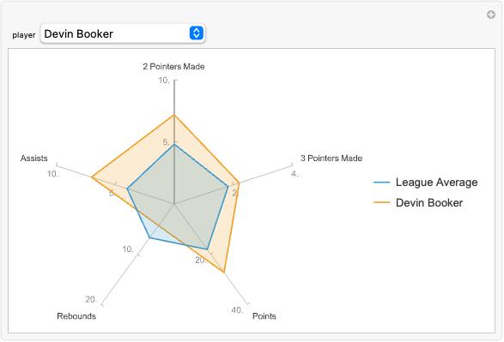The image size is (504, 342).
Task: Click the 2 Pointers Made axis label
Action: pyautogui.click(x=173, y=66)
